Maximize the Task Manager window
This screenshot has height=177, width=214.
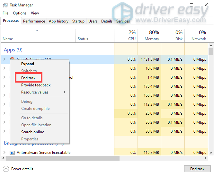click(x=192, y=5)
